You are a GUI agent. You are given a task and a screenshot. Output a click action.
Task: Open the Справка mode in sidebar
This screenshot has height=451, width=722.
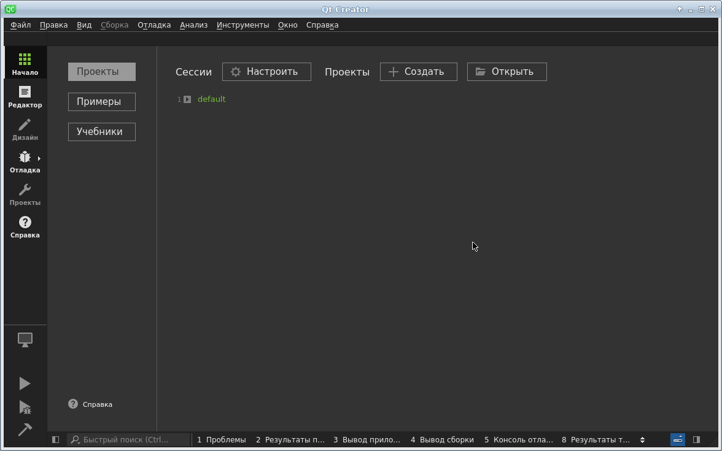[x=25, y=226]
